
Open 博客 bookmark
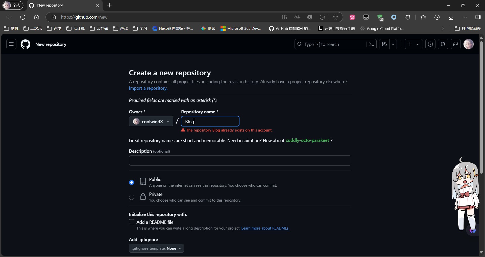(x=208, y=28)
